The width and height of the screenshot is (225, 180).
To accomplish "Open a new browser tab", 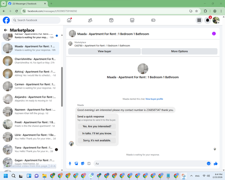I will click(51, 4).
